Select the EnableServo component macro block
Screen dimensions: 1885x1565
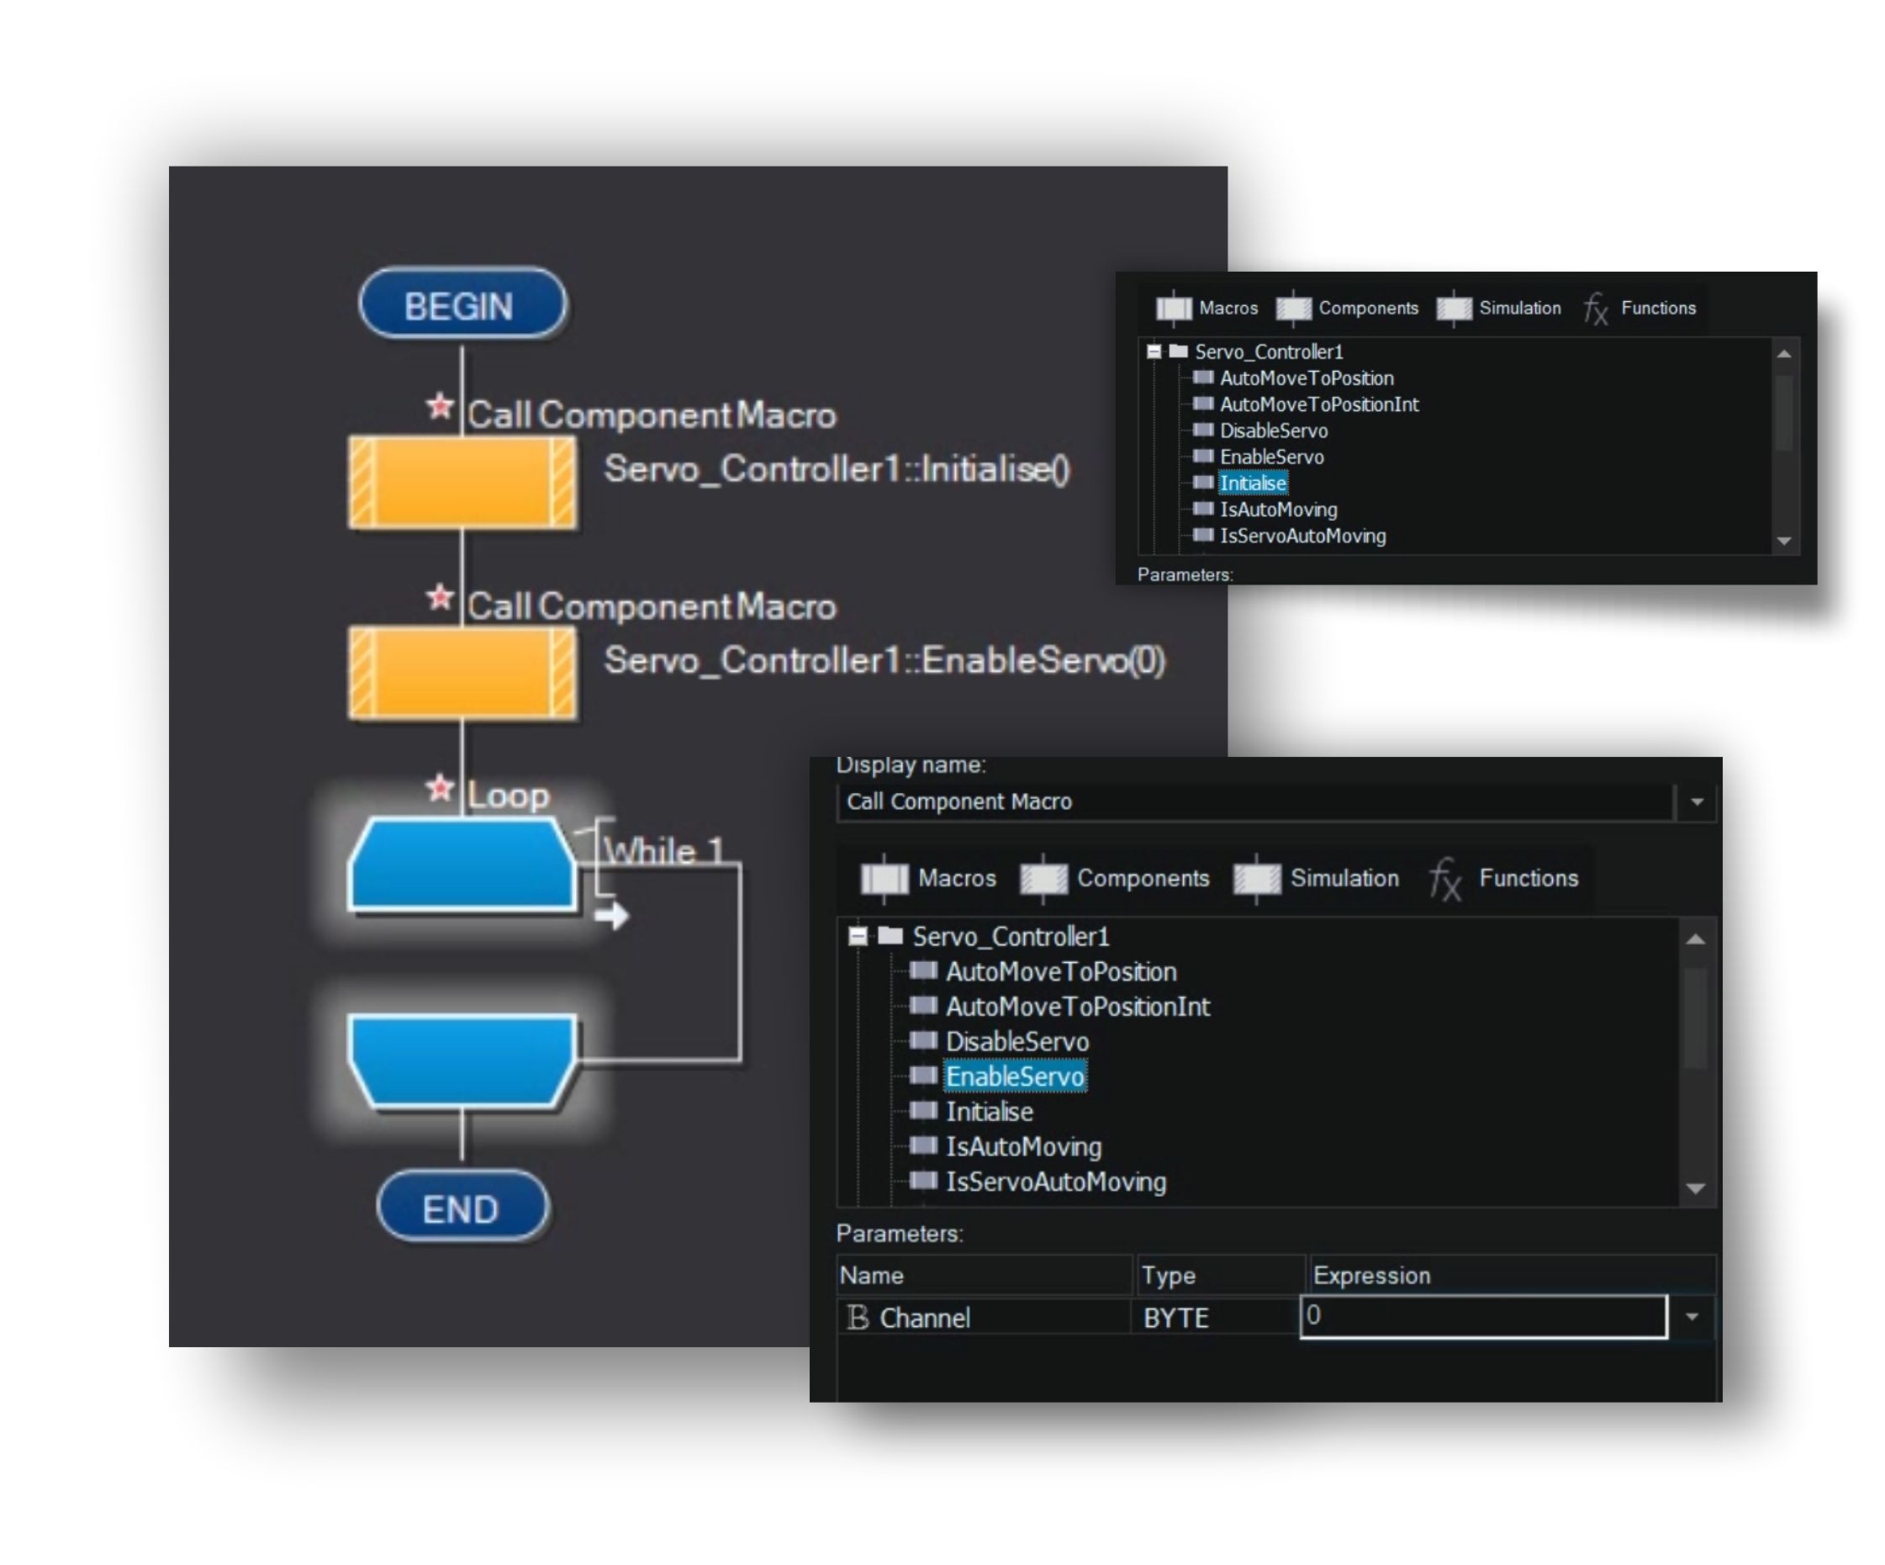pyautogui.click(x=462, y=673)
